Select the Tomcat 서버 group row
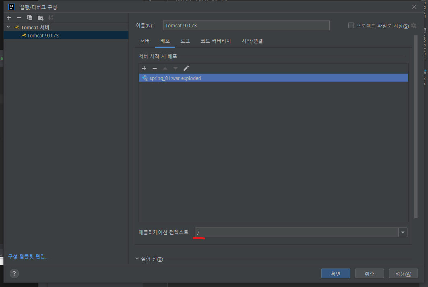The width and height of the screenshot is (428, 287). tap(66, 27)
